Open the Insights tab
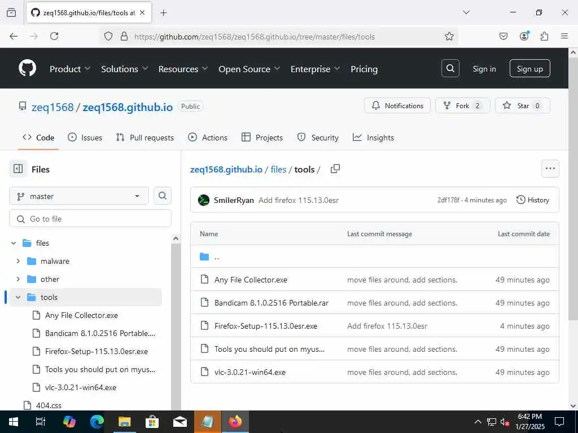This screenshot has width=578, height=433. (374, 138)
